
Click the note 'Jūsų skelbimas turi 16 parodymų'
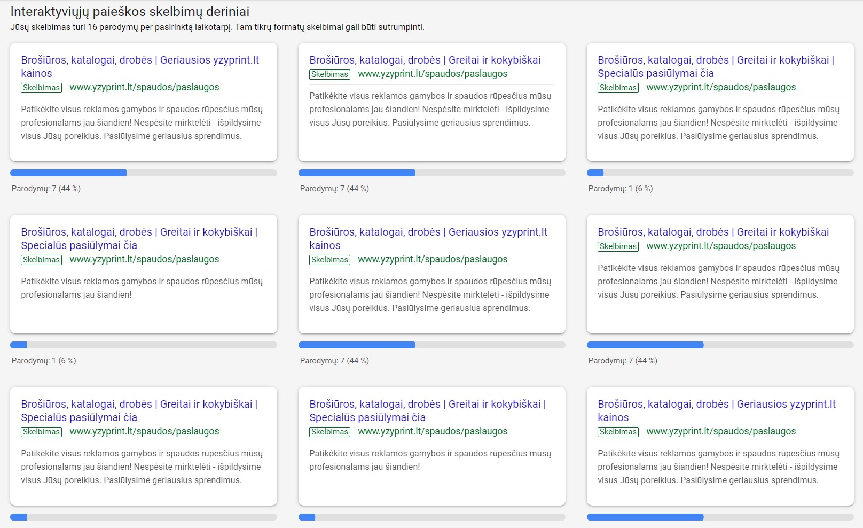pyautogui.click(x=74, y=27)
